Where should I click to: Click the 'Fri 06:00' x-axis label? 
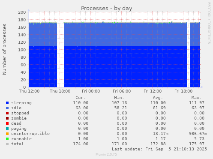coord(122,91)
